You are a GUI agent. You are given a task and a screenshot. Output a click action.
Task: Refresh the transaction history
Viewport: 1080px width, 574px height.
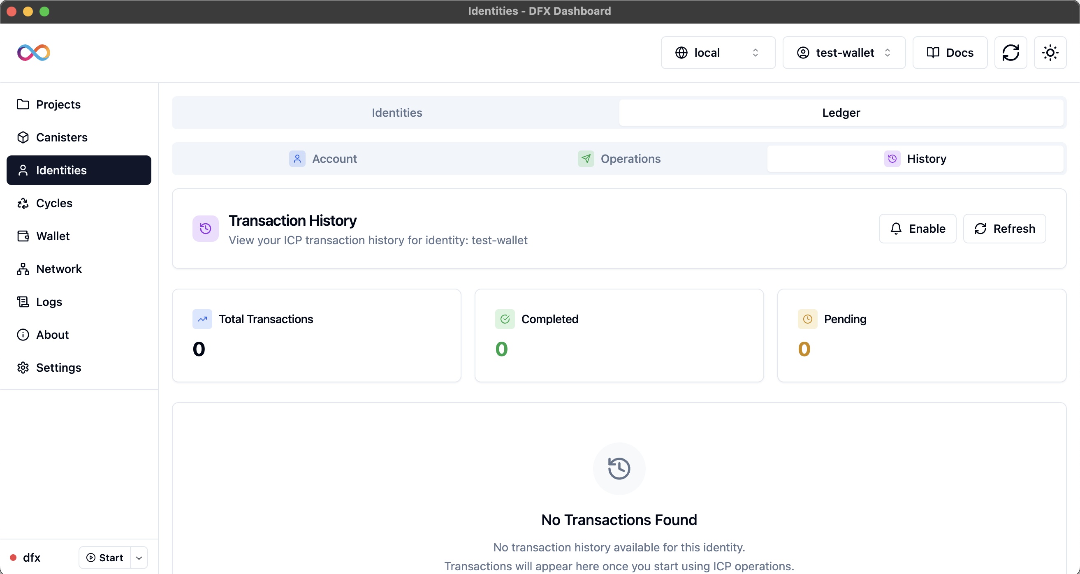1005,229
